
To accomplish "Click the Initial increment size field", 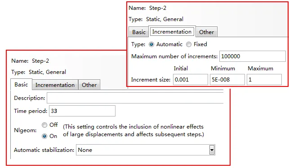I will [x=191, y=80].
